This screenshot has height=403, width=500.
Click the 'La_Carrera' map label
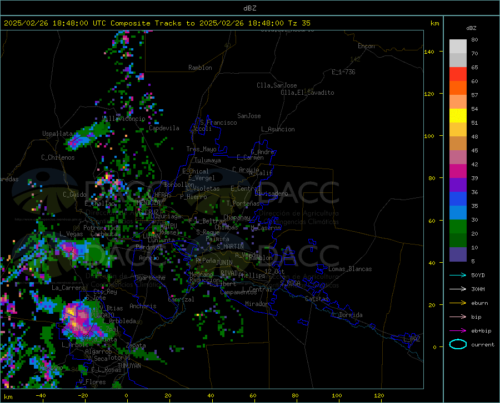coord(68,288)
